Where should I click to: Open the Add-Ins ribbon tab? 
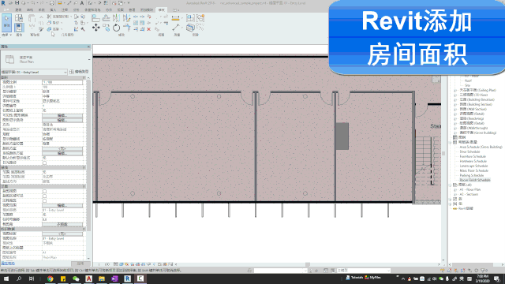(x=147, y=10)
